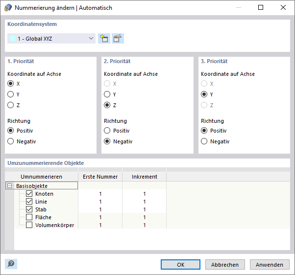Click the Inkrement column header
The image size is (295, 275).
(x=145, y=176)
